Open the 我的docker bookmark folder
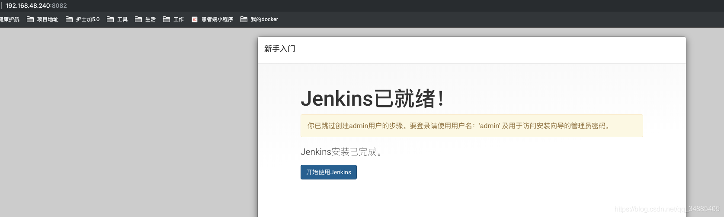The width and height of the screenshot is (724, 217). (x=259, y=19)
